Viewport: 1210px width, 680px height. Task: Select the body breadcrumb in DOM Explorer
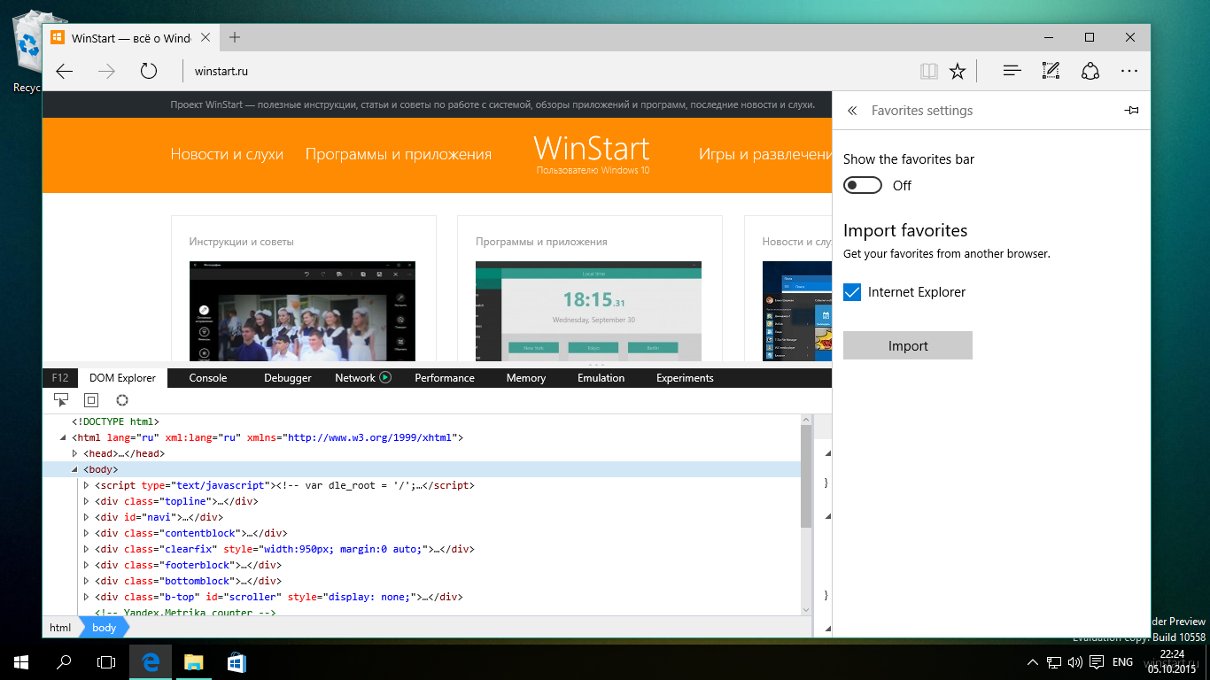104,628
